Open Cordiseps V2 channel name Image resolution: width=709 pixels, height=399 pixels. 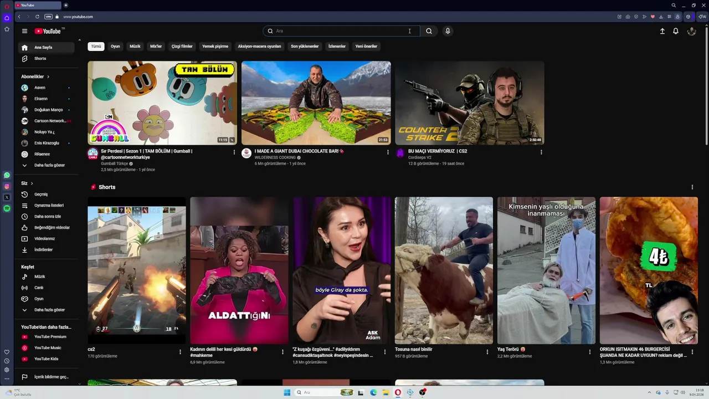pyautogui.click(x=420, y=157)
